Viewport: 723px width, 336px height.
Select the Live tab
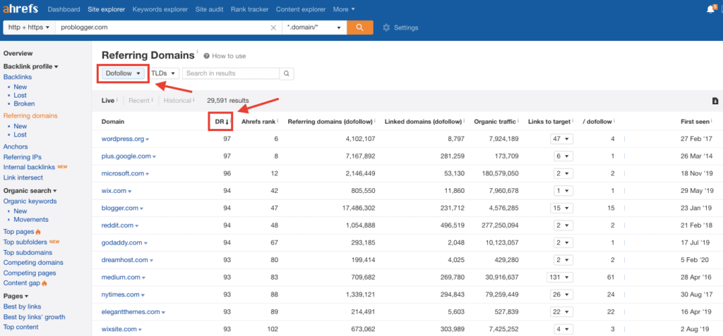(108, 100)
